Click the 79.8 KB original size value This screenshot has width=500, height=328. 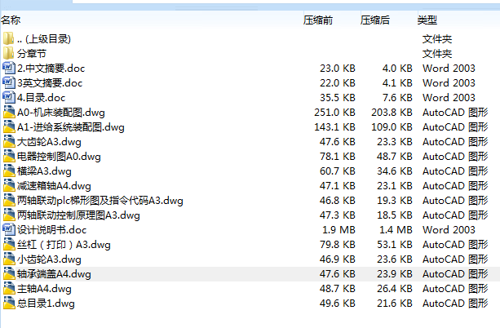(x=338, y=245)
